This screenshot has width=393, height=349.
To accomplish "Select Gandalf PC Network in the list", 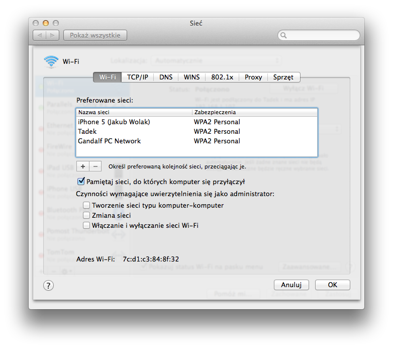I will pyautogui.click(x=110, y=141).
